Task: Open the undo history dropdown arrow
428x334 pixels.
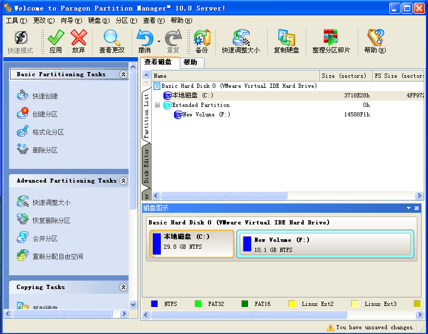Action: pyautogui.click(x=159, y=42)
